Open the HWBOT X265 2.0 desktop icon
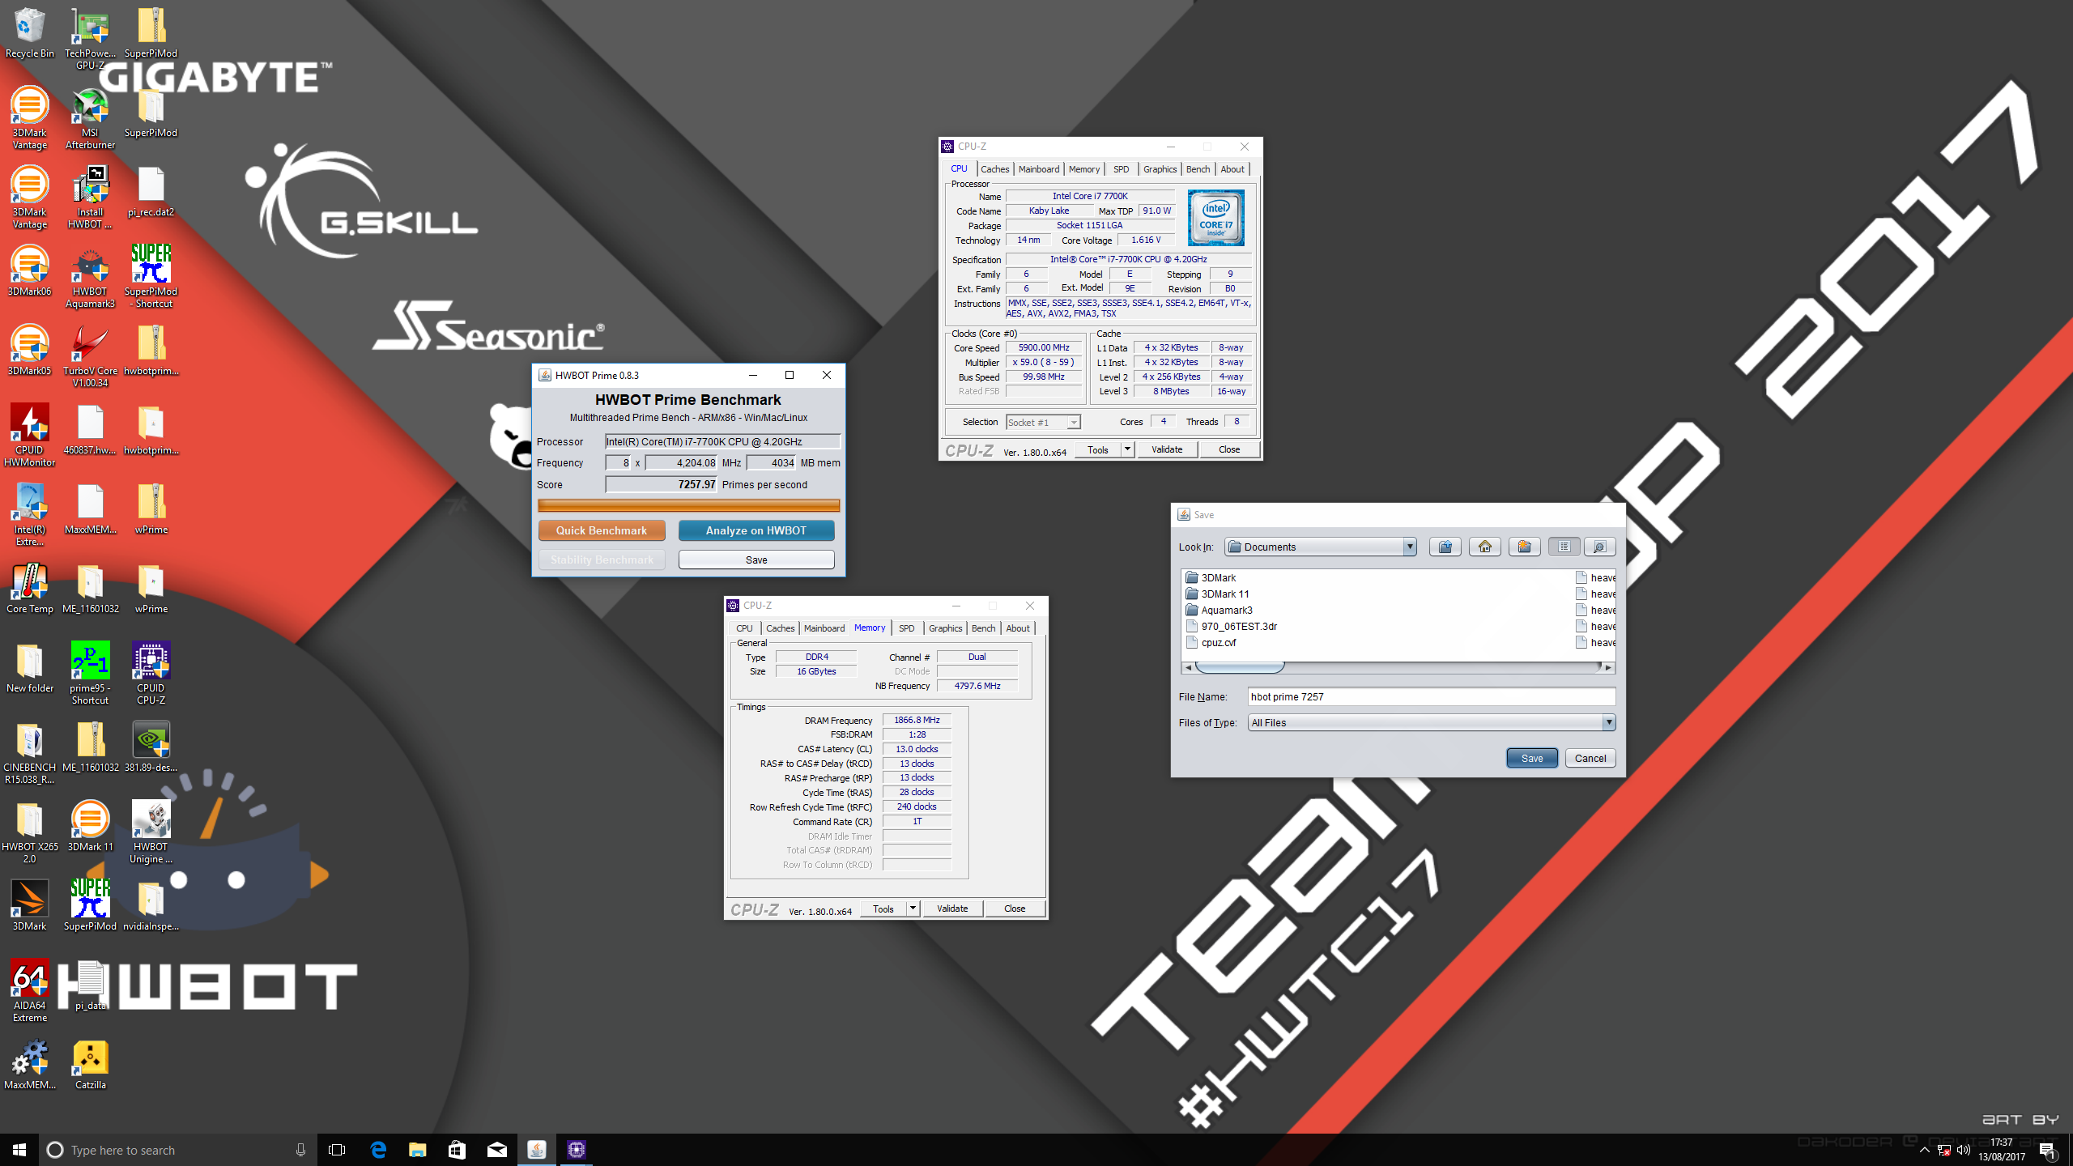This screenshot has height=1166, width=2073. (x=30, y=832)
